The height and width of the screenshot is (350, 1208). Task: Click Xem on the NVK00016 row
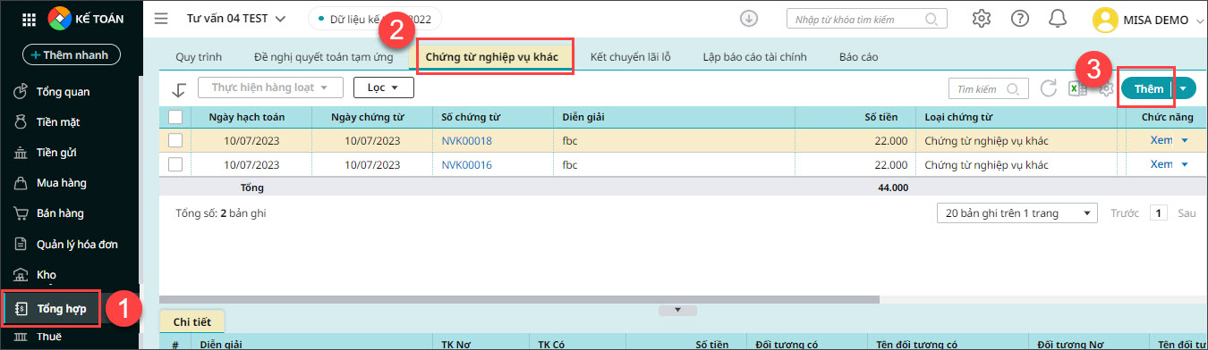click(x=1161, y=164)
